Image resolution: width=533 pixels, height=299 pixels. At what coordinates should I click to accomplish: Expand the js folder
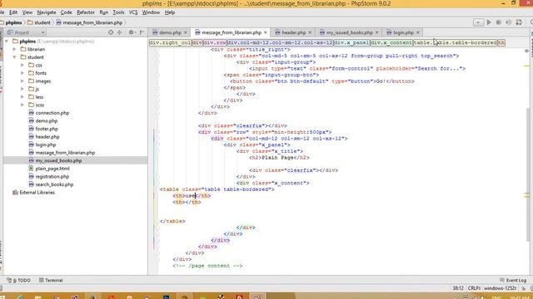coord(22,89)
